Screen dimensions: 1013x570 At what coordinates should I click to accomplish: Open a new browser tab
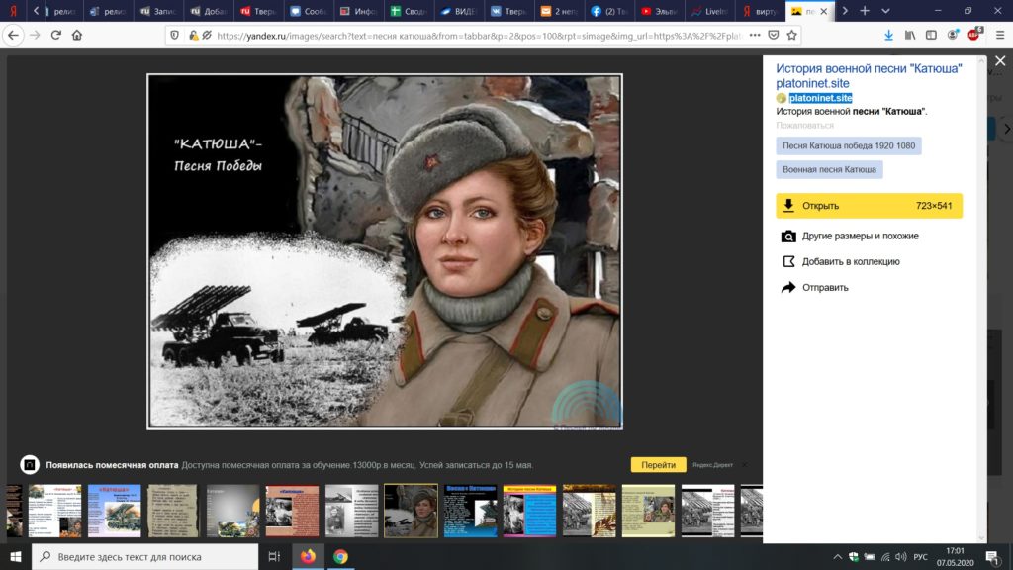click(x=865, y=10)
